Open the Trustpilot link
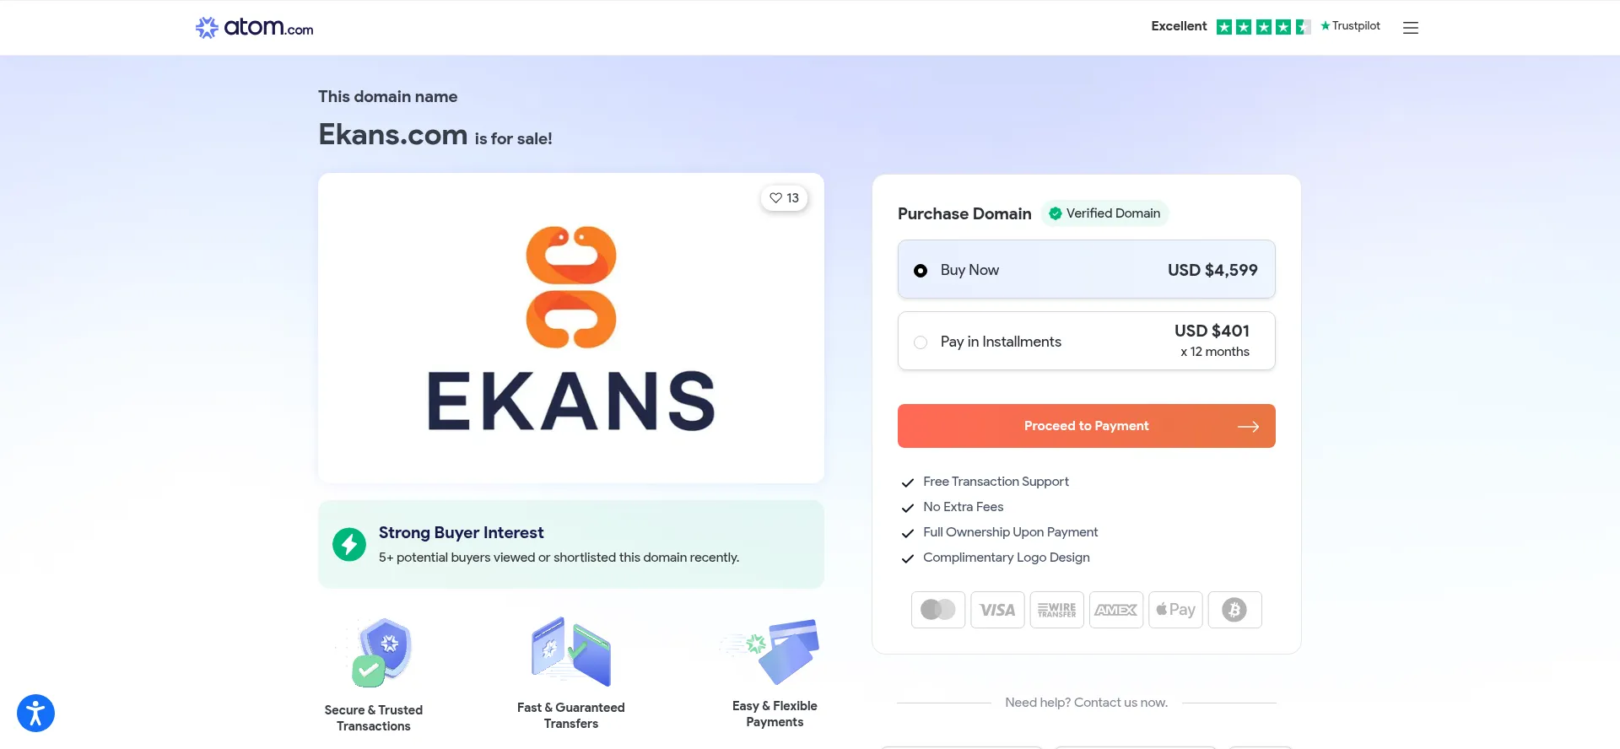The width and height of the screenshot is (1620, 749). [1350, 26]
